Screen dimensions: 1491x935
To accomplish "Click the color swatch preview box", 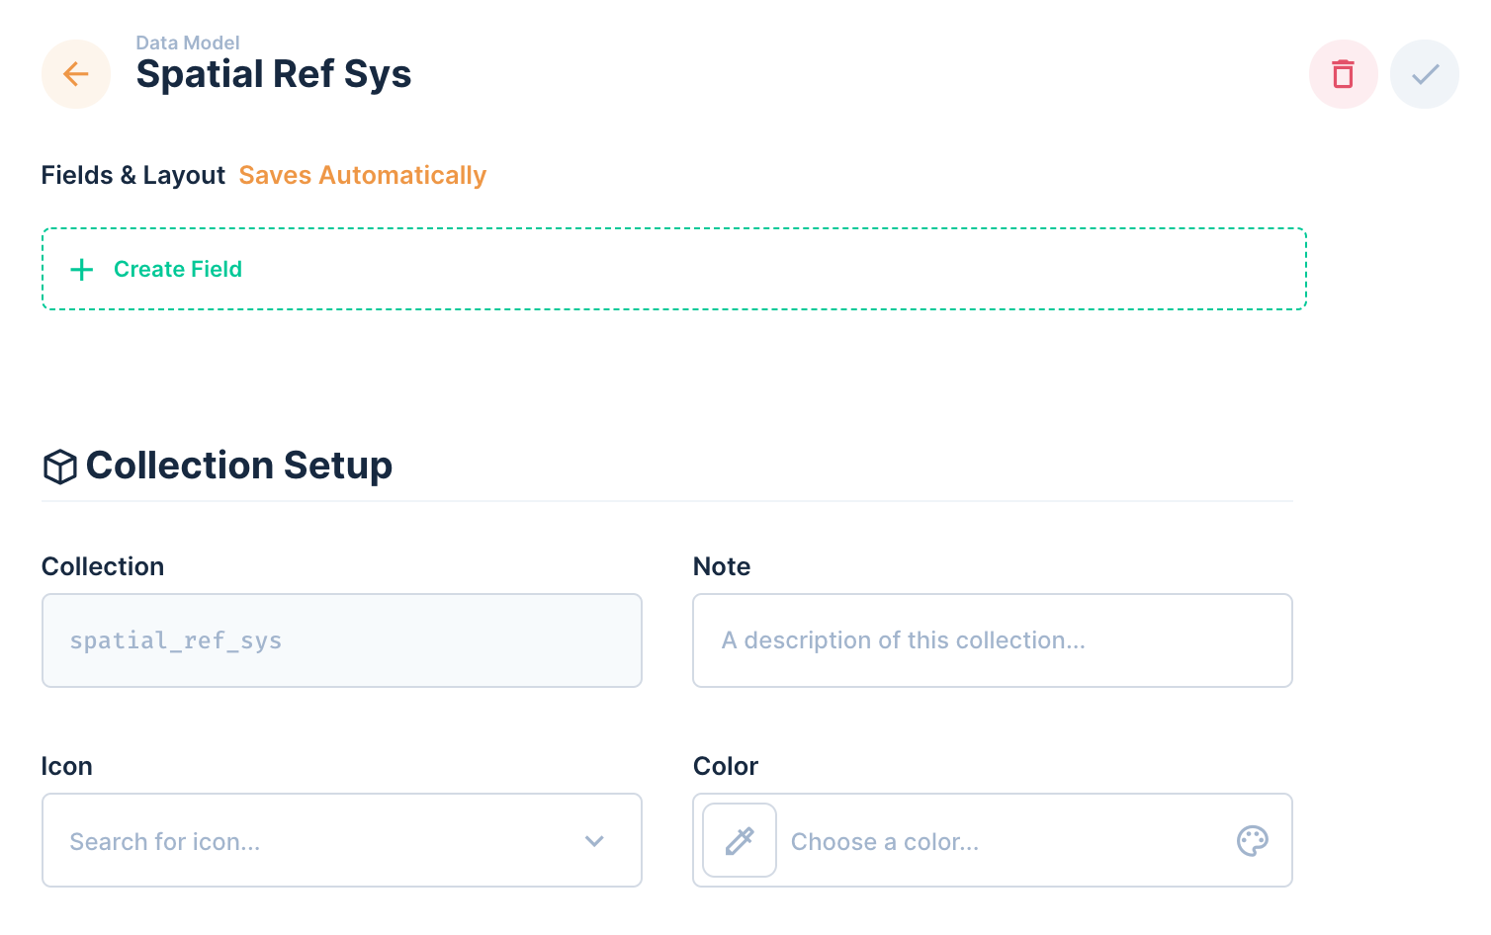I will click(739, 840).
